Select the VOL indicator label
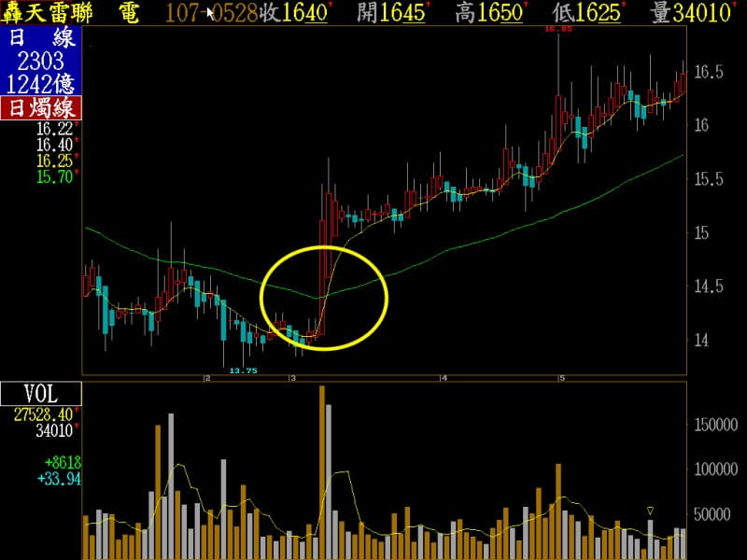 (41, 393)
